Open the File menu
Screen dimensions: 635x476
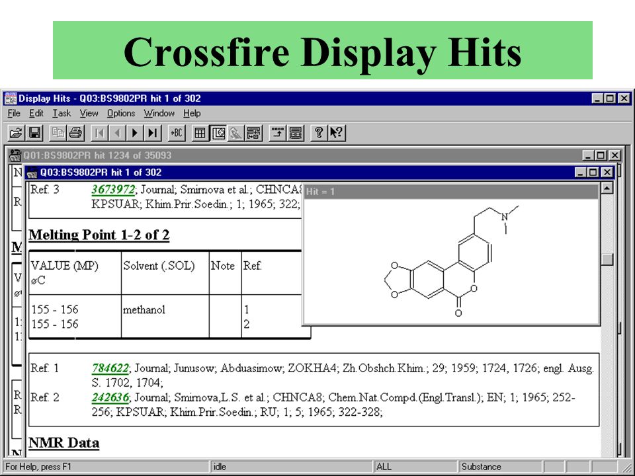point(14,113)
